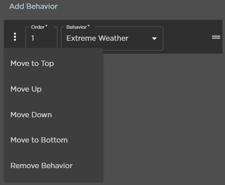Choose Move Up in the menu

[53, 89]
